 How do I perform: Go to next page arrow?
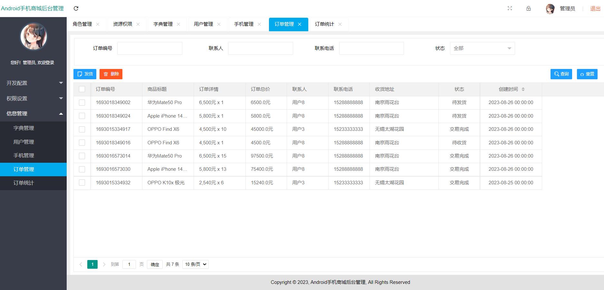tap(104, 264)
